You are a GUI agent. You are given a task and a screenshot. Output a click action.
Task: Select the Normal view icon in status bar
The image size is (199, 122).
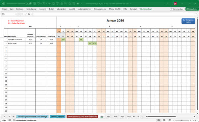click(159, 120)
